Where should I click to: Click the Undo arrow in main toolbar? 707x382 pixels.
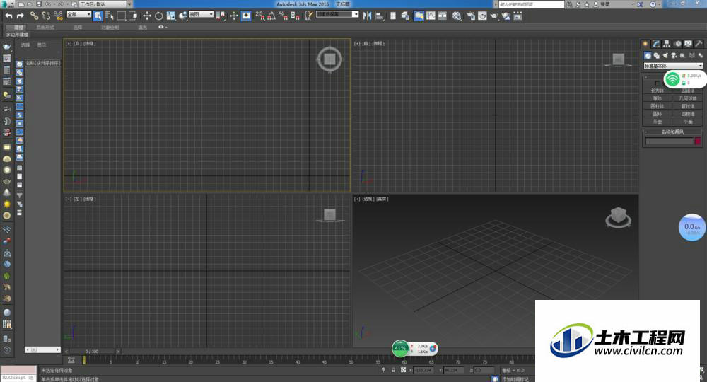click(9, 16)
